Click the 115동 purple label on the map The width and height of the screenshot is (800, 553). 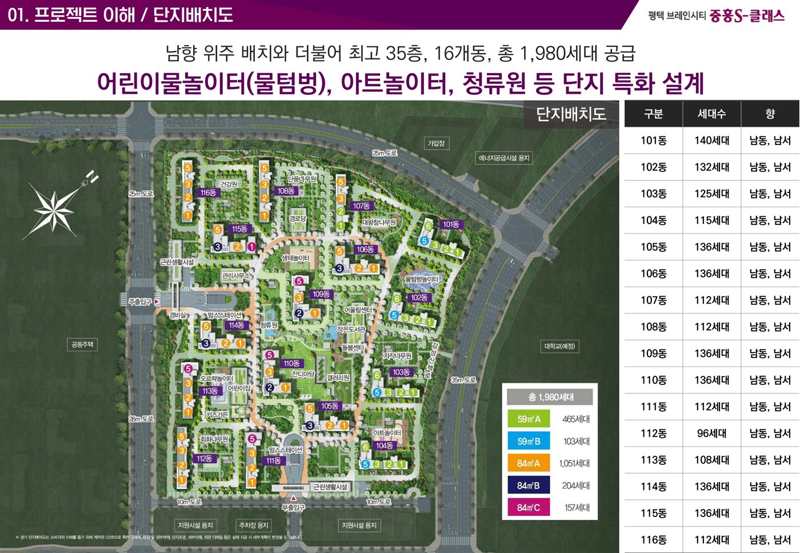tap(239, 229)
